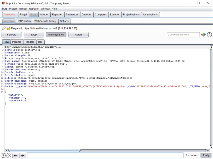The image size is (213, 159).
Task: Switch to the Target tab
Action: coord(23,15)
